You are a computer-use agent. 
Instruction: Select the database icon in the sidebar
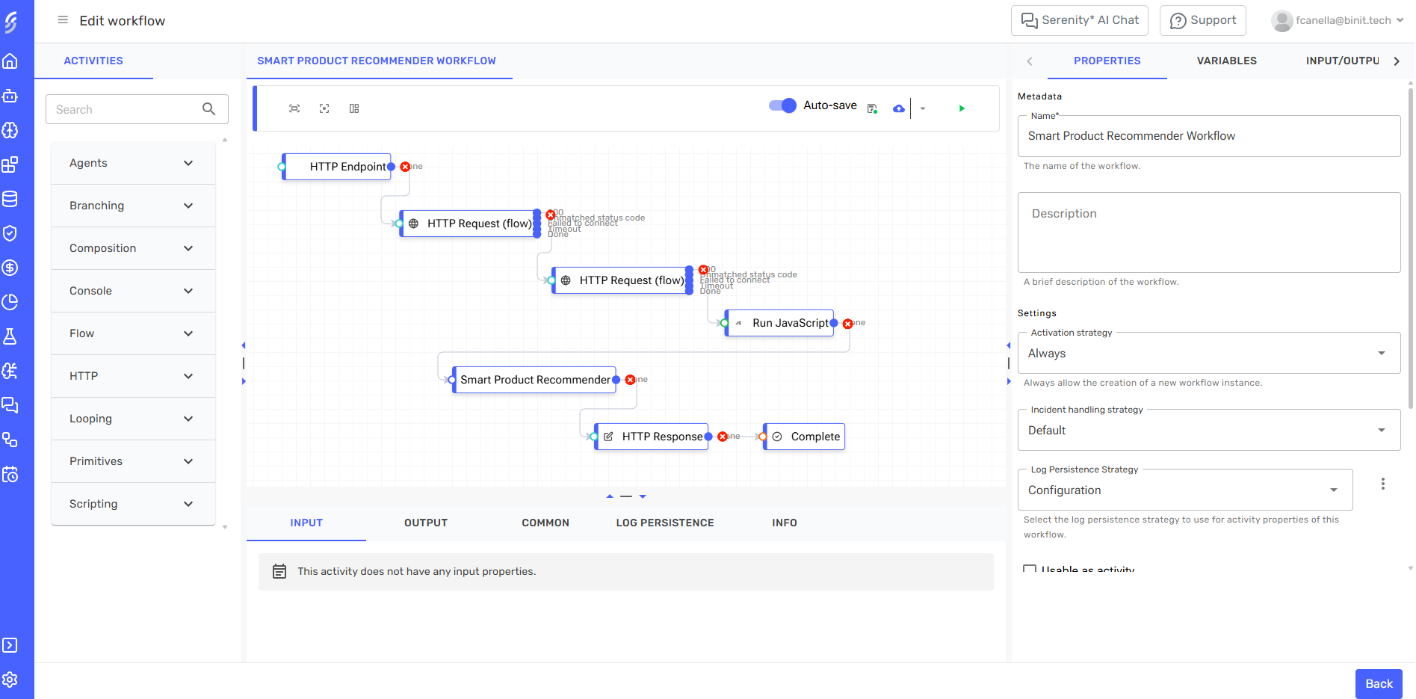click(10, 199)
